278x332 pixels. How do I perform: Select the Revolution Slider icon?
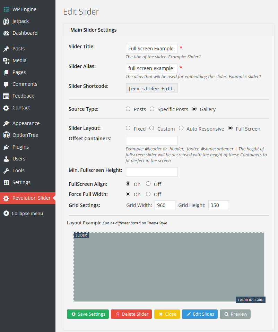coord(7,198)
